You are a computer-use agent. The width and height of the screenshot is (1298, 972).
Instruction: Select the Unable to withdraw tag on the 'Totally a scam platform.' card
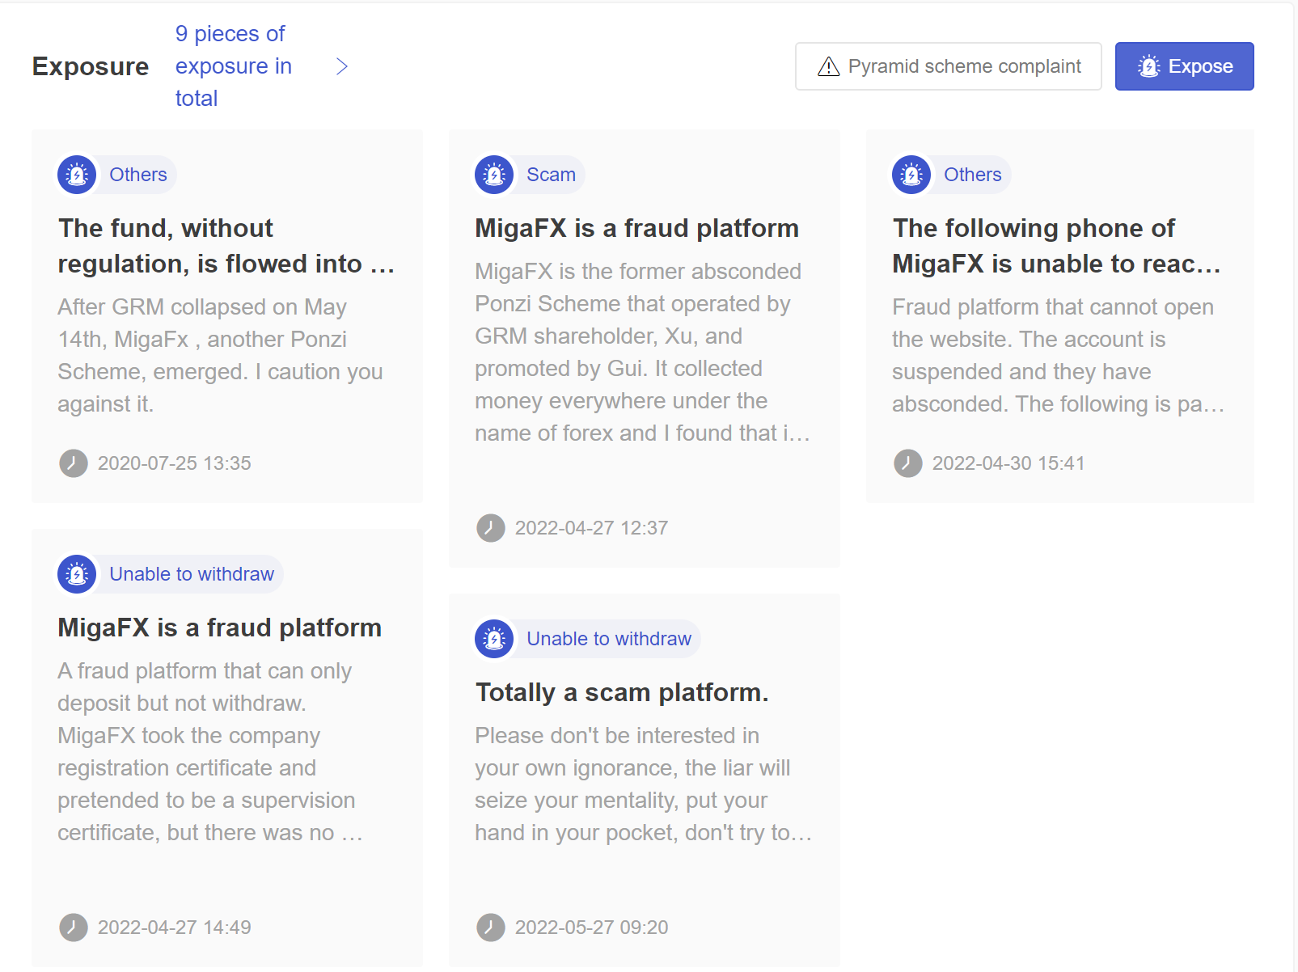(x=609, y=639)
